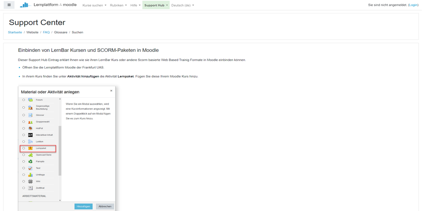Viewport: 422px width, 211px height.
Task: Select the Umfrage radio button
Action: point(24,175)
